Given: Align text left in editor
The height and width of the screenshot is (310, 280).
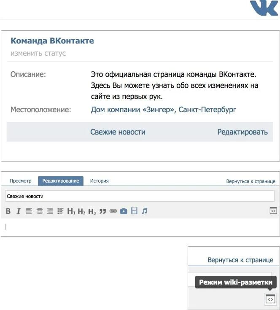Looking at the screenshot, I should tap(29, 211).
